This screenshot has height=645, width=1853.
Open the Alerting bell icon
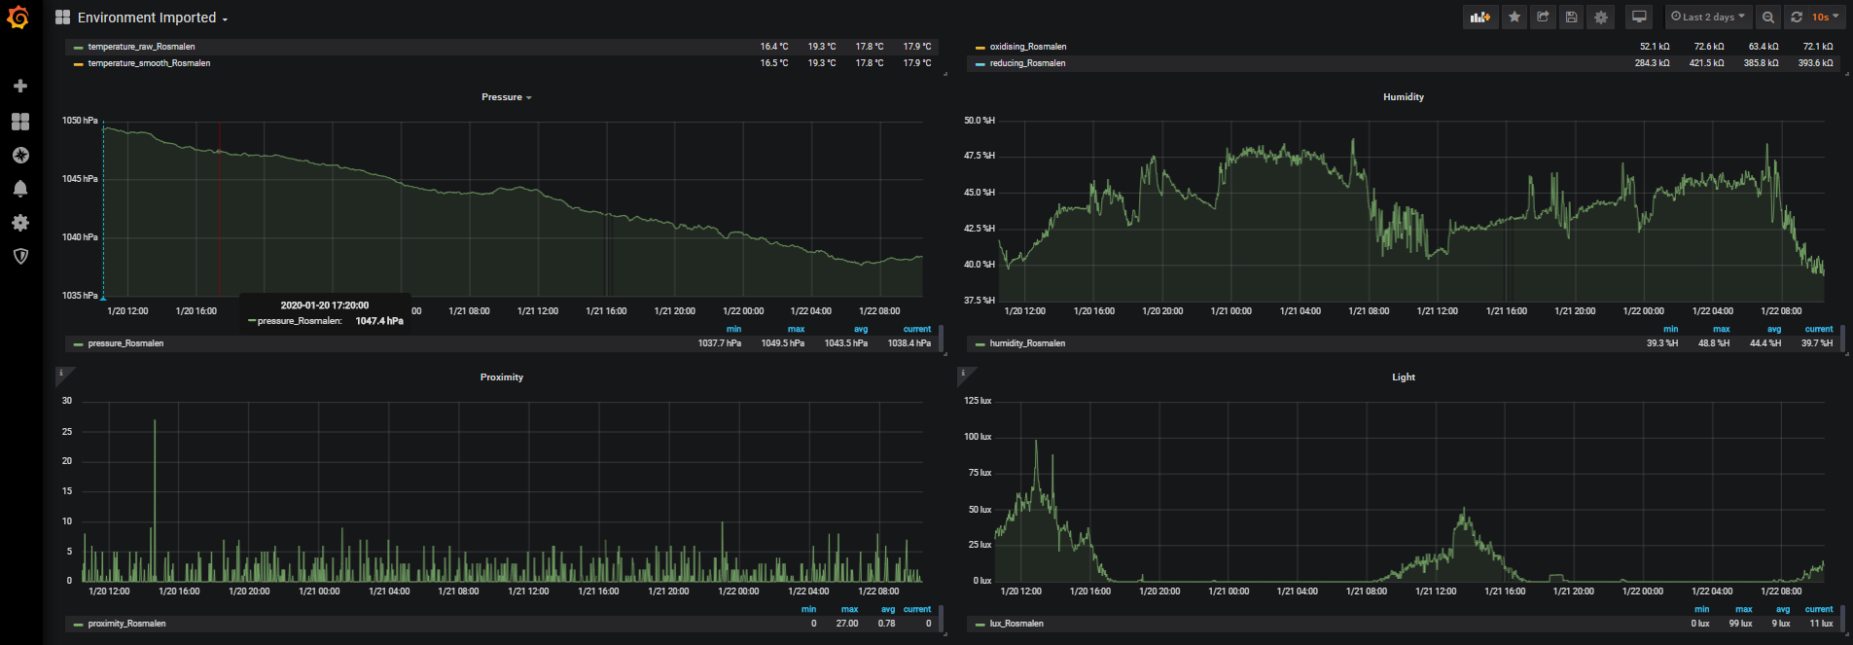click(x=19, y=189)
